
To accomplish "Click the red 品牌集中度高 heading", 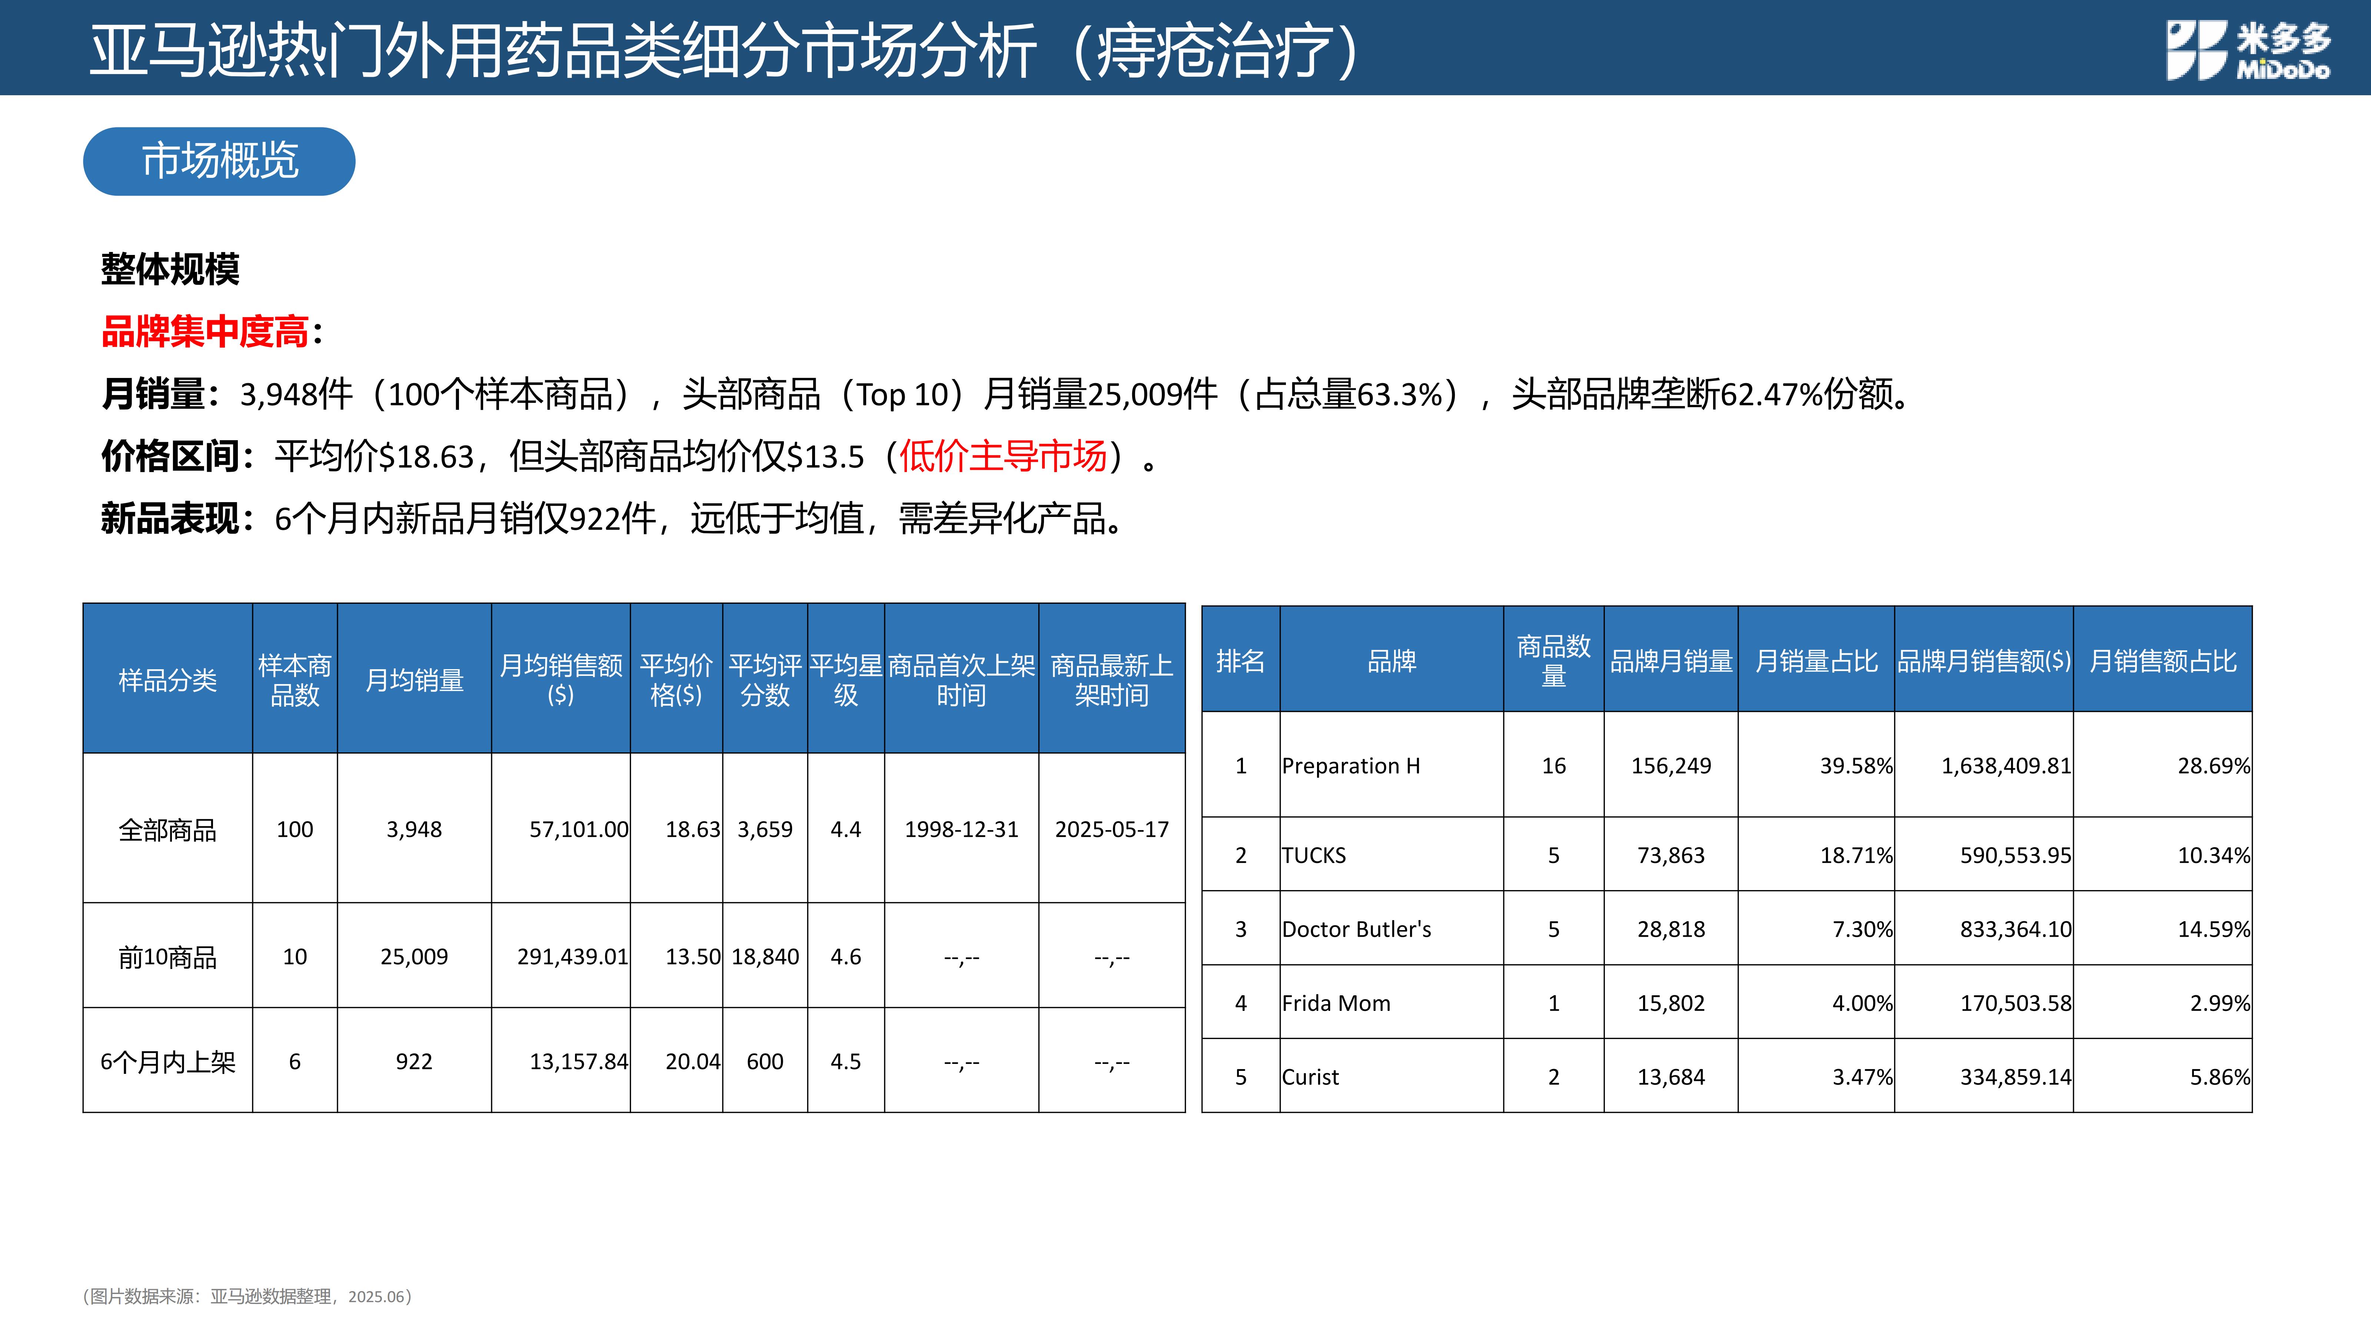I will click(x=204, y=331).
